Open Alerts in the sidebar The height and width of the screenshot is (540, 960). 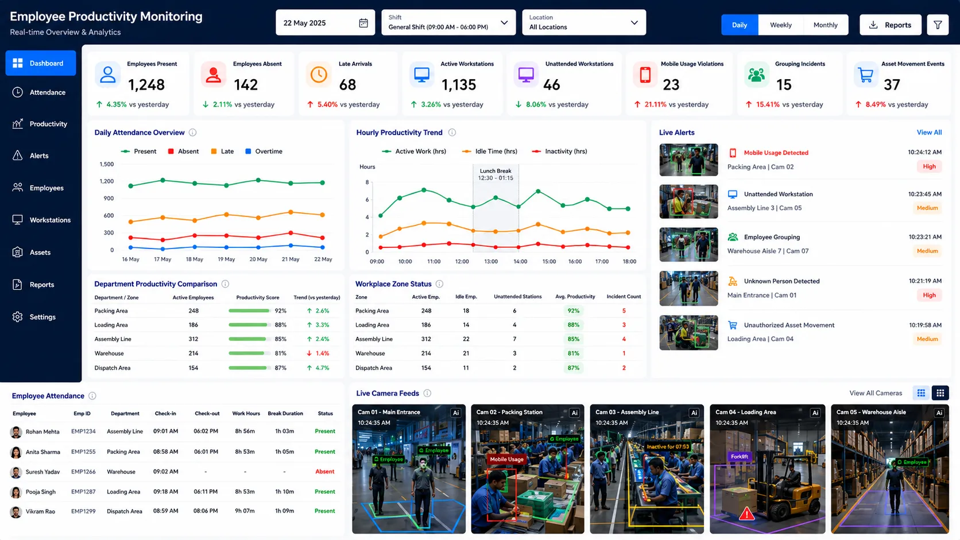click(x=41, y=156)
